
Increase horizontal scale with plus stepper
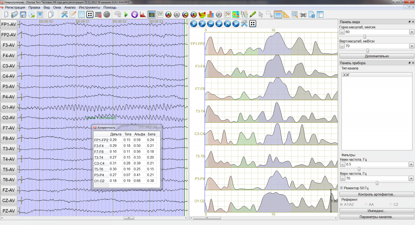tap(412, 32)
